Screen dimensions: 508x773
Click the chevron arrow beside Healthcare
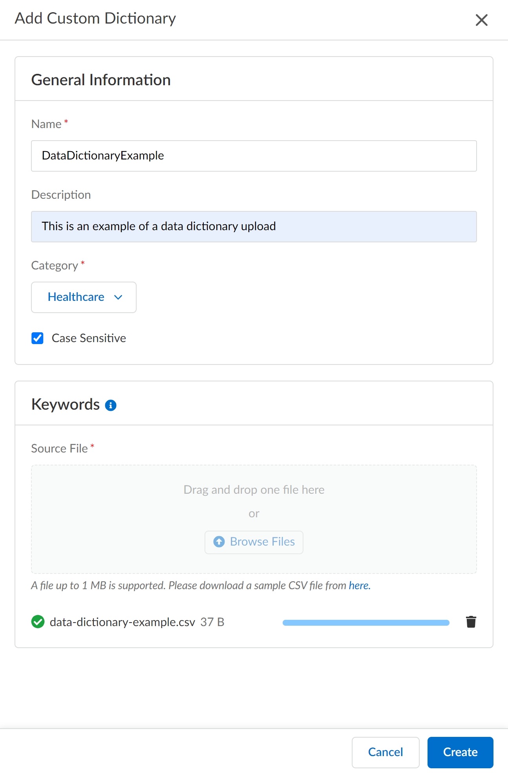click(x=118, y=297)
